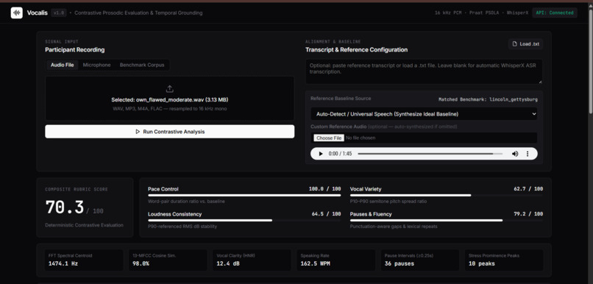Click the Participant Recording heading
Viewport: 593px width, 284px height.
[x=75, y=50]
